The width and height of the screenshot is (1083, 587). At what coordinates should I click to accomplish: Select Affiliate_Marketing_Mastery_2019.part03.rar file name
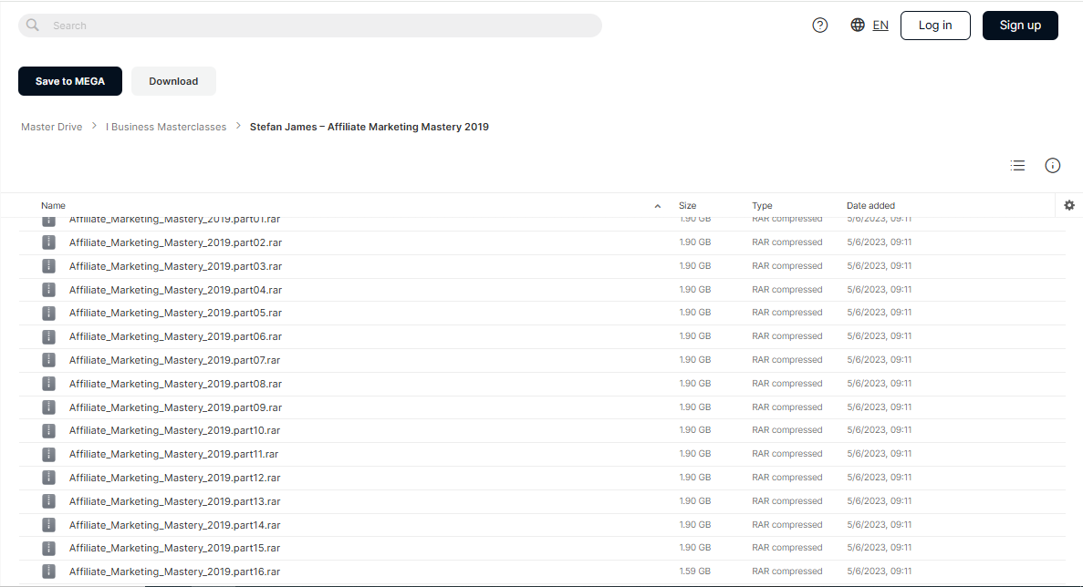(175, 266)
